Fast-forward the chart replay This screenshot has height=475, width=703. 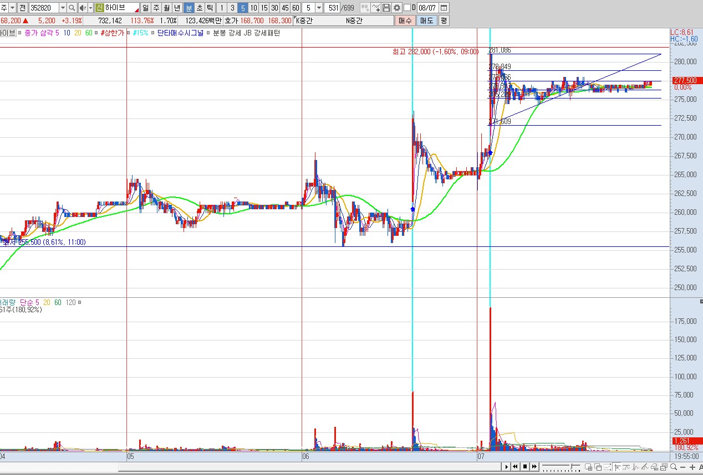click(x=534, y=467)
